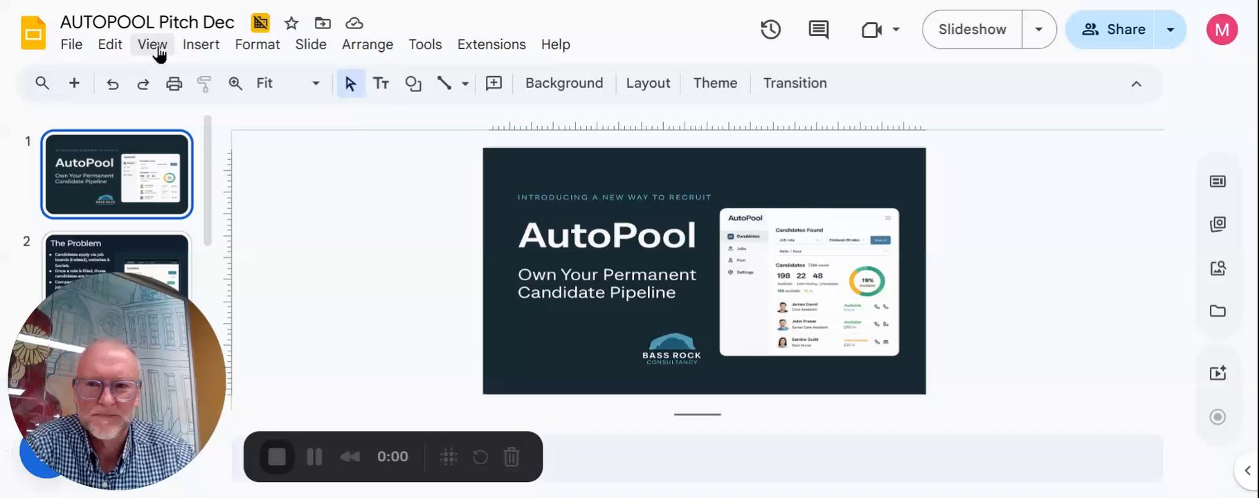The image size is (1259, 498).
Task: Select slide 1 AutoPool thumbnail
Action: click(x=116, y=174)
